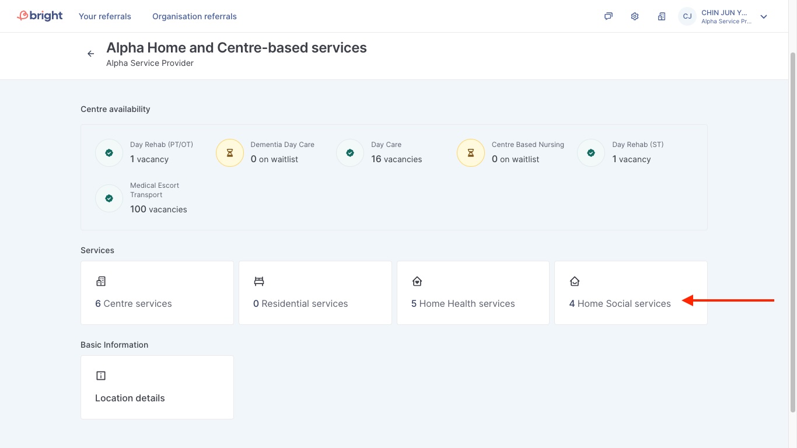Click the Centre Based Nursing hourglass icon
This screenshot has height=448, width=797.
coord(471,153)
